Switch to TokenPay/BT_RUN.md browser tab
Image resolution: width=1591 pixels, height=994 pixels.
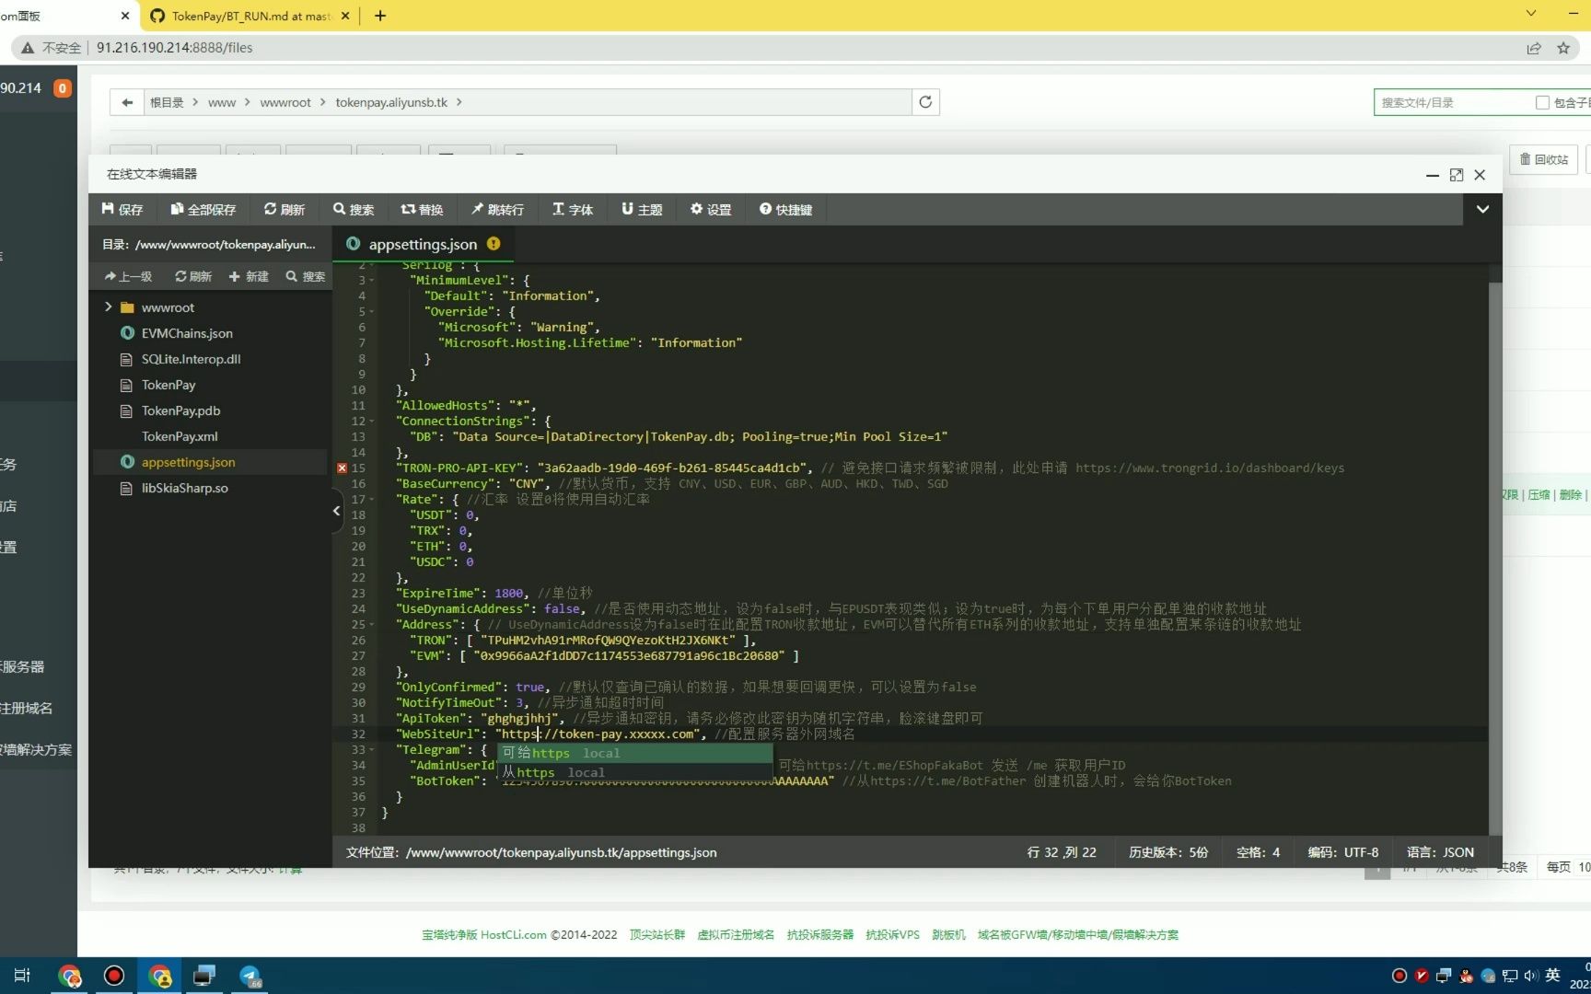coord(250,16)
